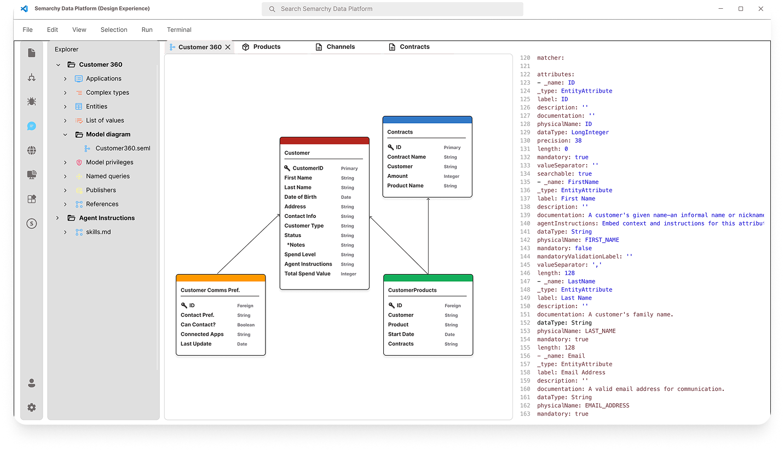Open the remote monitor icon in activity bar
The height and width of the screenshot is (451, 784).
[x=32, y=175]
